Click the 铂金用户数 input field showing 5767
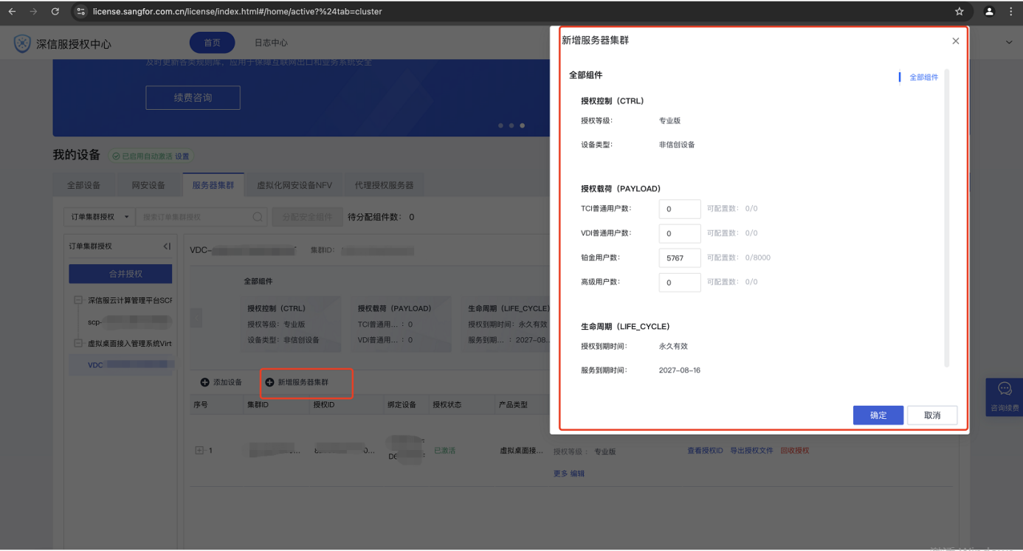1023x551 pixels. click(680, 258)
